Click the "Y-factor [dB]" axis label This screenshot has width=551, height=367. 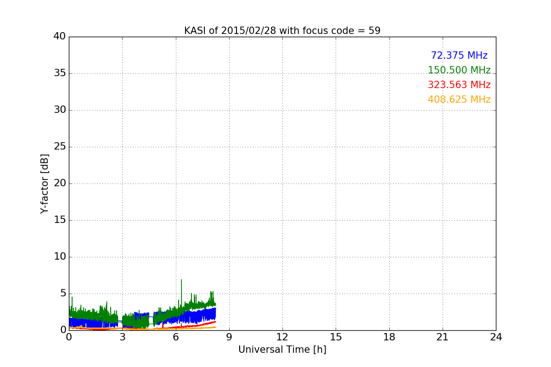(x=44, y=183)
